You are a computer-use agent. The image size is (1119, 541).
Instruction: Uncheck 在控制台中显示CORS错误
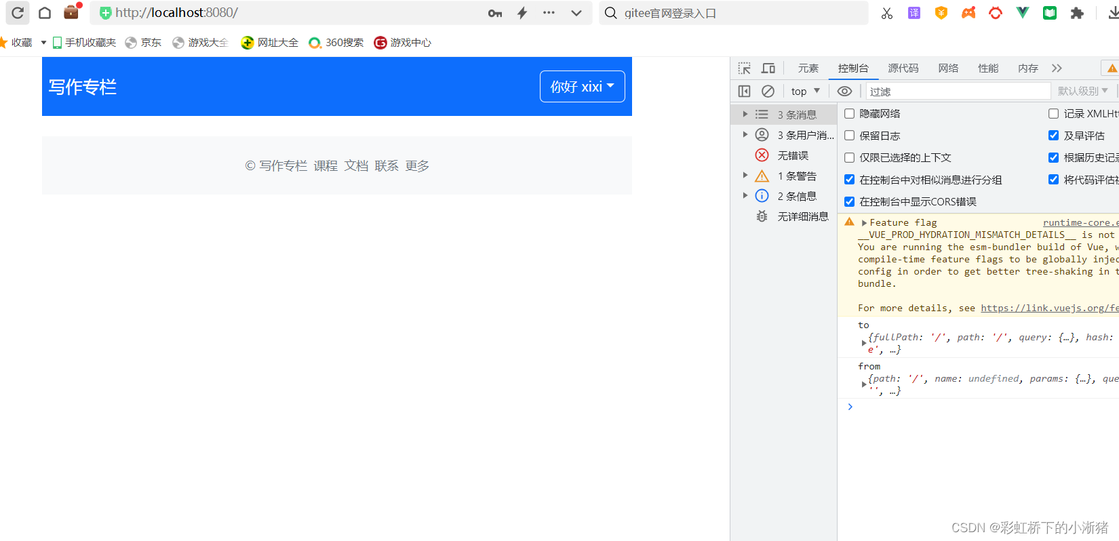(x=849, y=201)
